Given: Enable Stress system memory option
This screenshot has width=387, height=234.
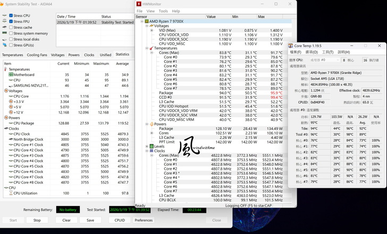Looking at the screenshot, I should tap(11, 33).
